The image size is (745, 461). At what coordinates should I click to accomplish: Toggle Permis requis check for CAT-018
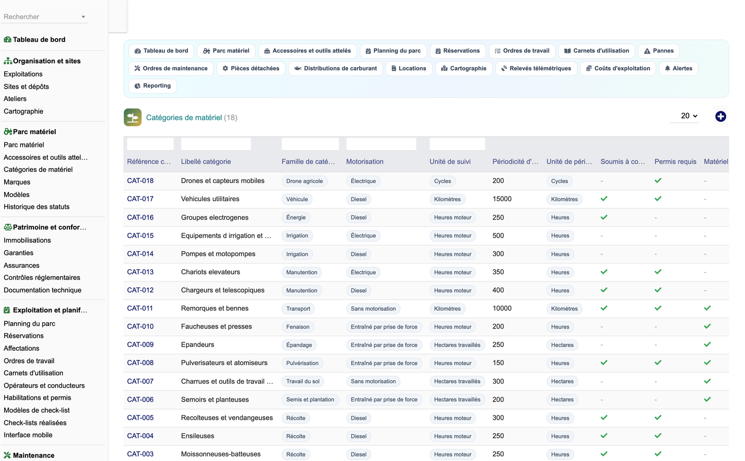point(658,180)
